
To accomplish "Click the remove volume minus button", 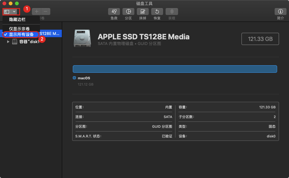I will (46, 12).
